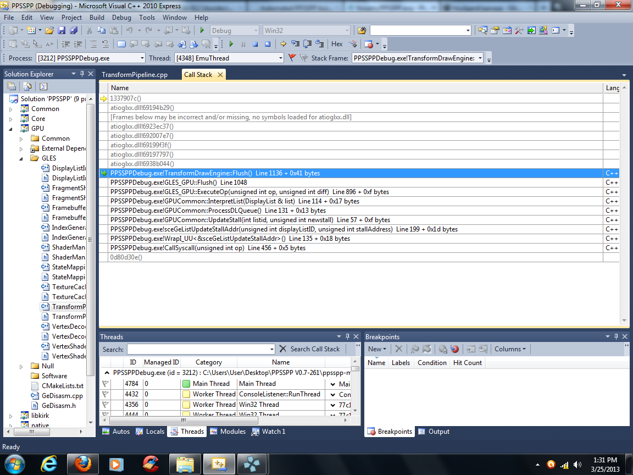
Task: Click the Save All toolbar icon
Action: point(73,30)
